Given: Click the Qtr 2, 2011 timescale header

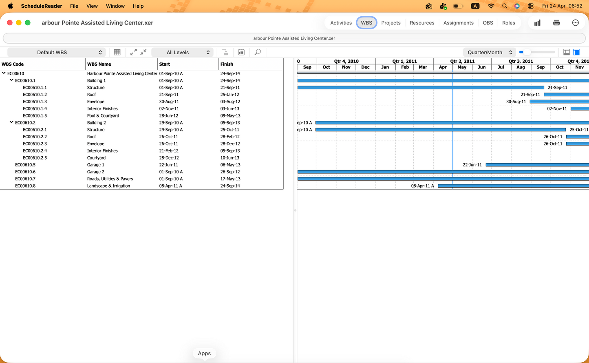Looking at the screenshot, I should tap(462, 61).
